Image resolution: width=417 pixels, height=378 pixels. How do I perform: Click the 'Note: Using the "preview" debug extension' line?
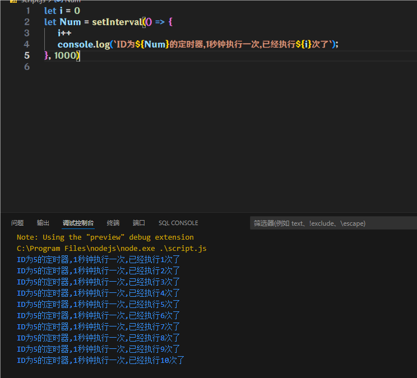[x=105, y=237]
